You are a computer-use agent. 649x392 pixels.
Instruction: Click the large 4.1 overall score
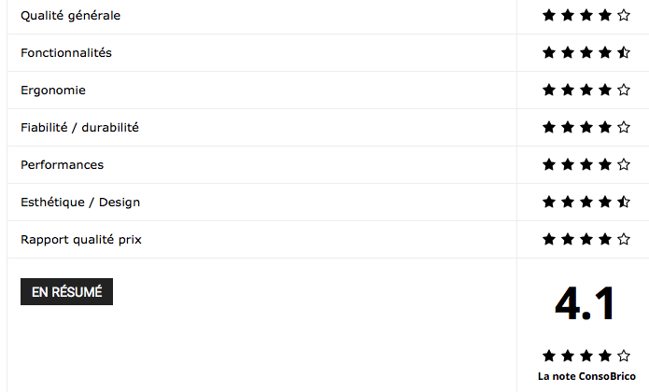(585, 304)
